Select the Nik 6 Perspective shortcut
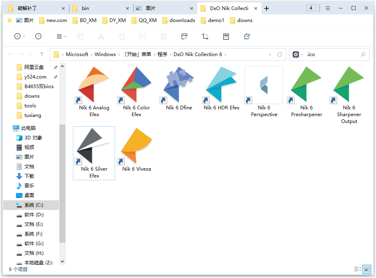The image size is (376, 278). point(264,92)
